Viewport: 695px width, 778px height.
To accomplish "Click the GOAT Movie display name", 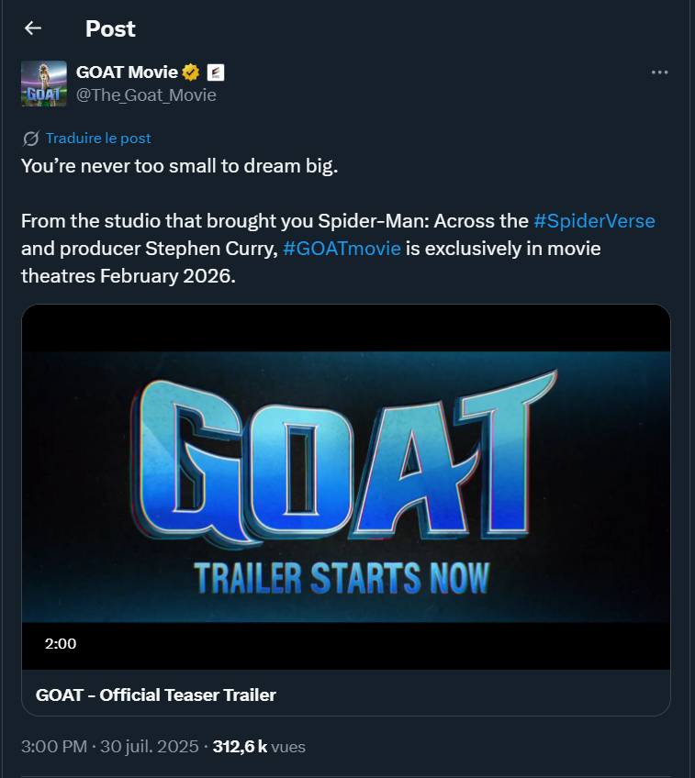I will 127,72.
